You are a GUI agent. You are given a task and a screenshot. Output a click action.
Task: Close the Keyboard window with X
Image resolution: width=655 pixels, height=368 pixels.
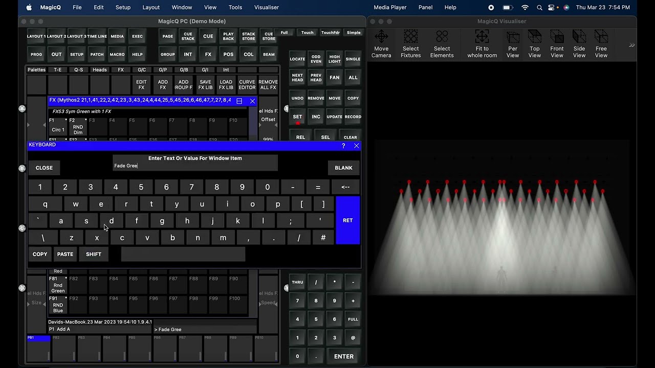coord(357,146)
